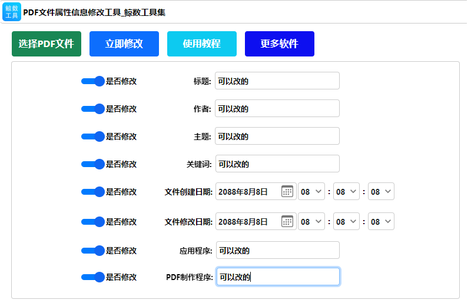The image size is (471, 303).
Task: Click 立即修改 button
Action: [x=124, y=44]
